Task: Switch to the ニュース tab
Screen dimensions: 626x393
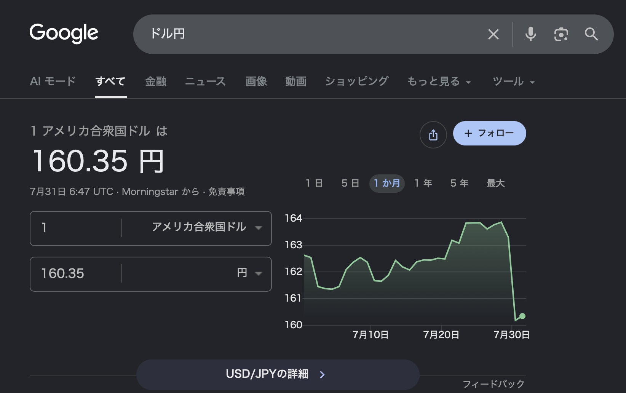Action: [206, 81]
